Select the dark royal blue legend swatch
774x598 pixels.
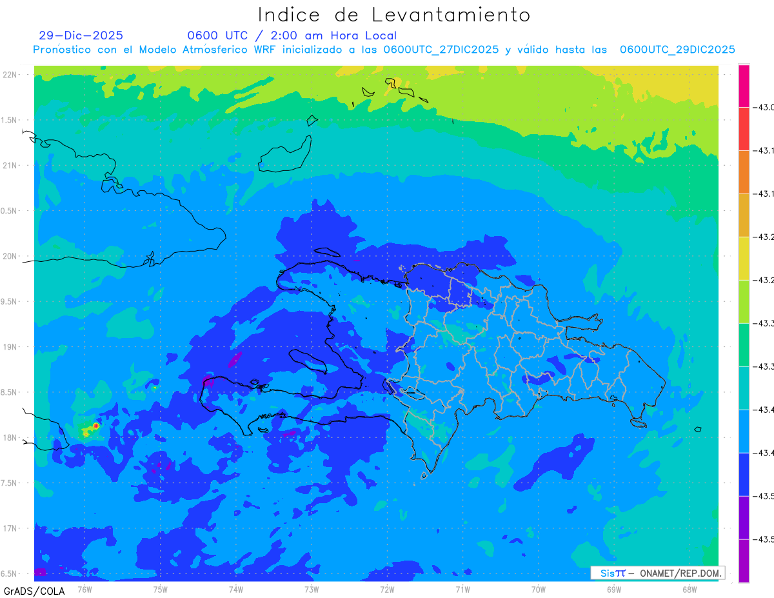click(x=744, y=475)
